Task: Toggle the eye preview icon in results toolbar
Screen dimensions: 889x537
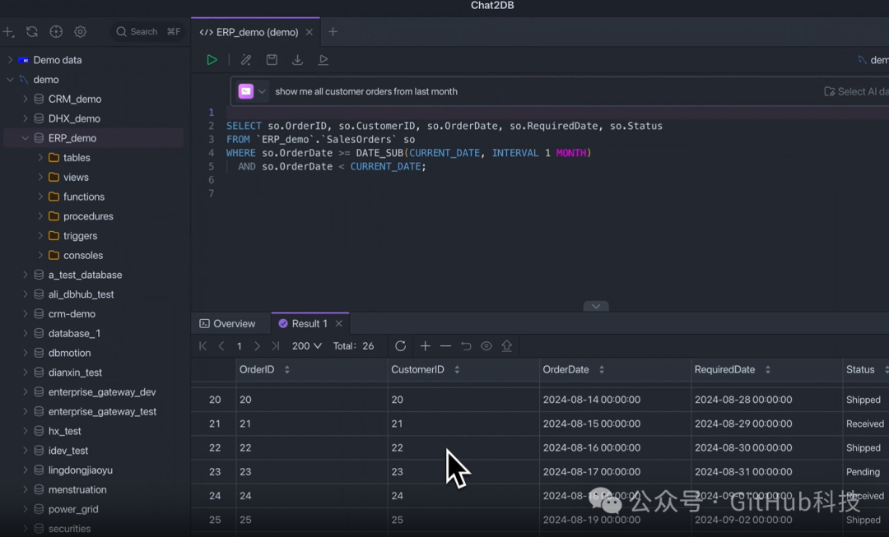Action: [x=486, y=346]
